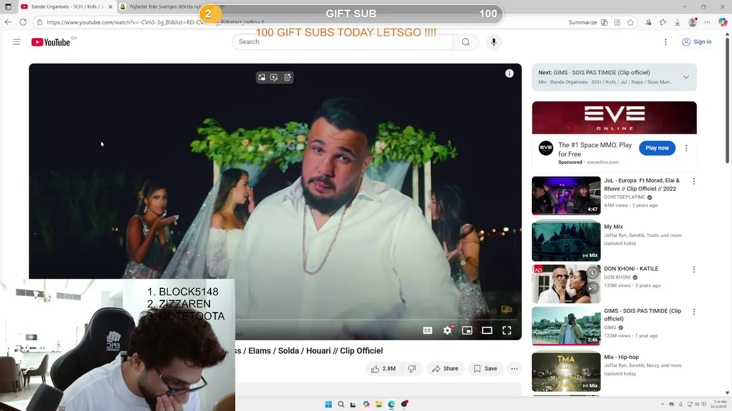The height and width of the screenshot is (411, 732).
Task: Enable miniplayer mode
Action: (467, 330)
